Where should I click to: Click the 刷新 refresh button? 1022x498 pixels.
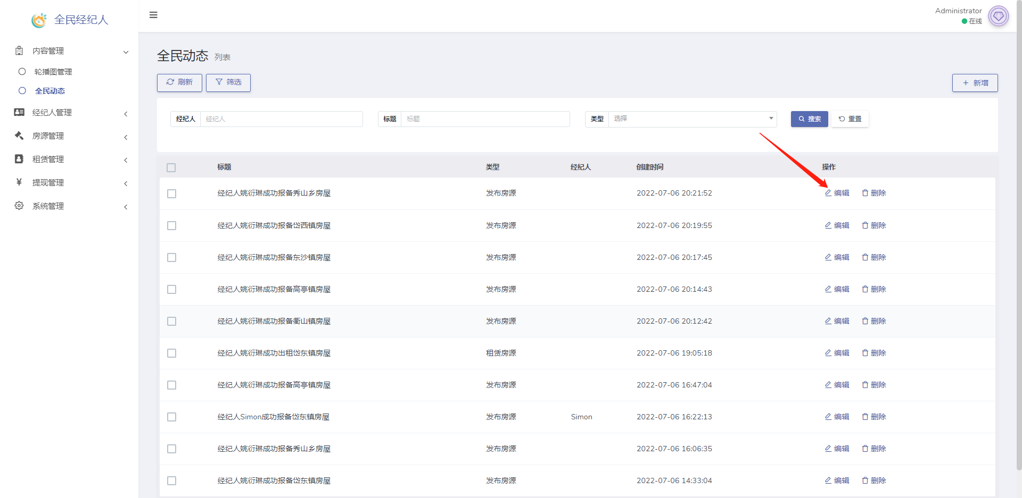[x=179, y=82]
